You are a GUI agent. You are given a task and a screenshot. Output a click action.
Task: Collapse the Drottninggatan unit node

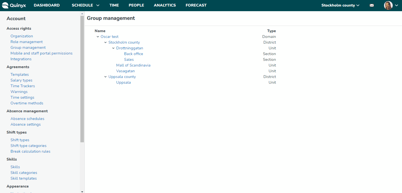pos(113,48)
